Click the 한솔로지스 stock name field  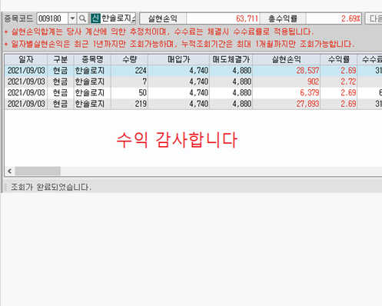pos(118,18)
